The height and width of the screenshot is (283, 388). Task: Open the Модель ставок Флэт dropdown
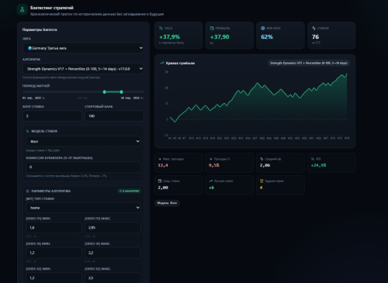tap(83, 141)
